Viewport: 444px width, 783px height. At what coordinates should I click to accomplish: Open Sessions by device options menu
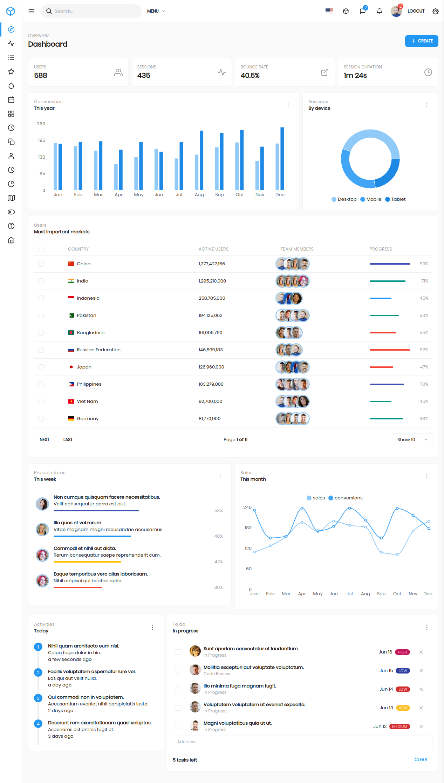[427, 105]
